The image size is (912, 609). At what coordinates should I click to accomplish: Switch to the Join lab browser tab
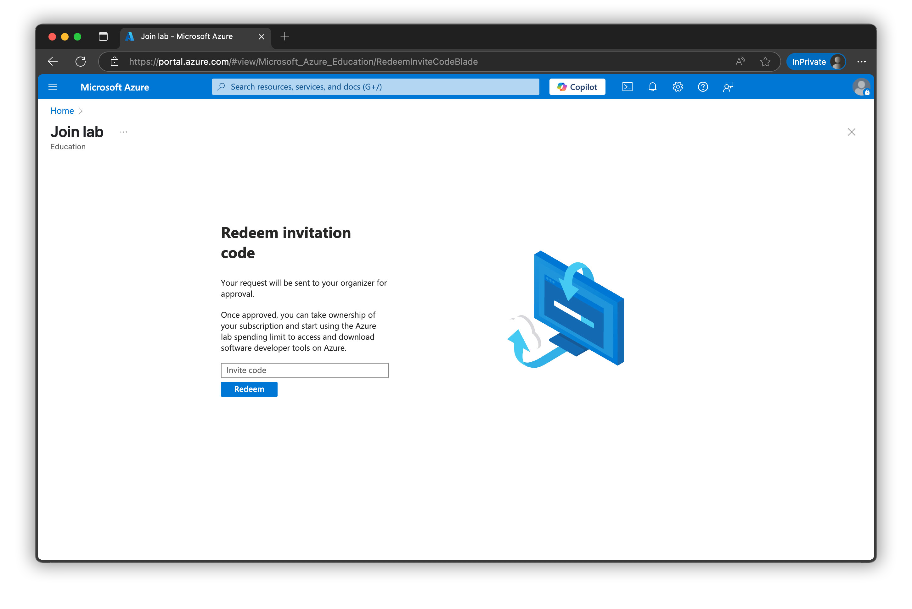point(187,36)
